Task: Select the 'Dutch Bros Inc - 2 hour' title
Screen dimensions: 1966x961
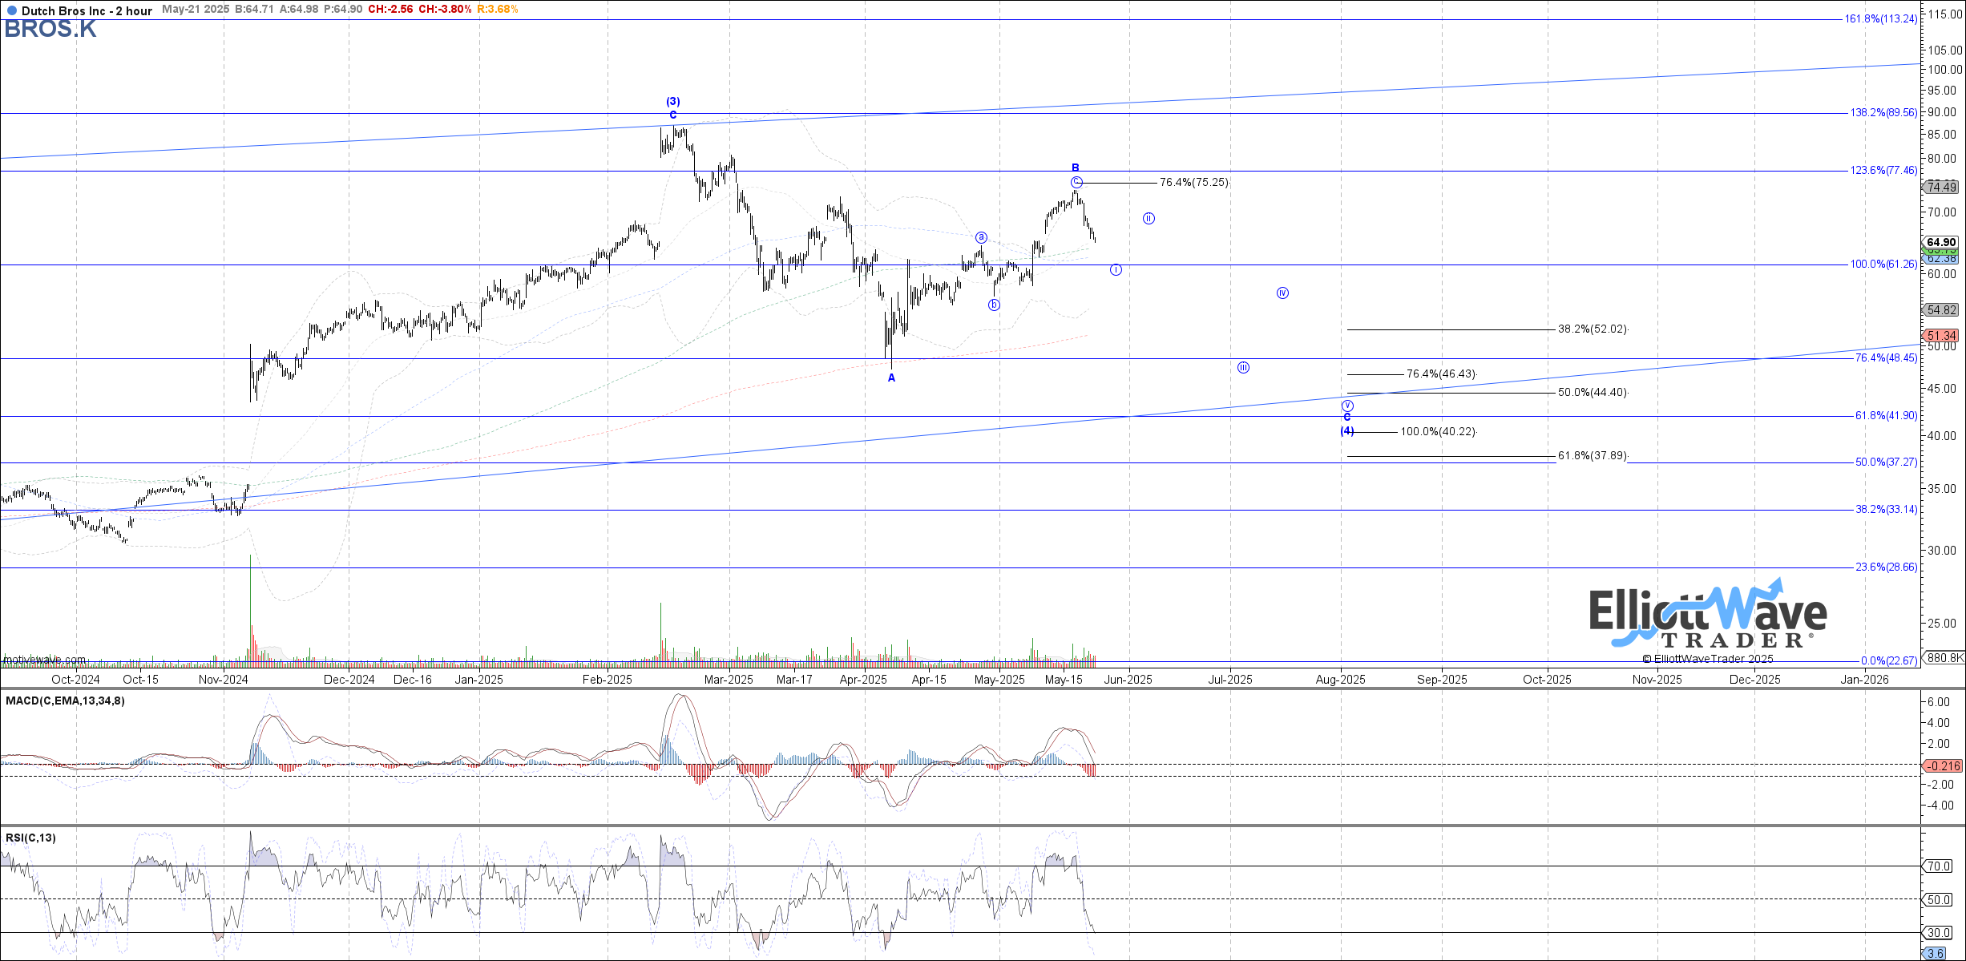Action: [x=87, y=10]
